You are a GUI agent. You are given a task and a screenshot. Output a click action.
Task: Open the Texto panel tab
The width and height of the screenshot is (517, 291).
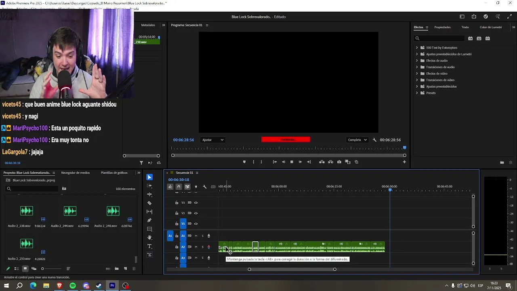465,27
